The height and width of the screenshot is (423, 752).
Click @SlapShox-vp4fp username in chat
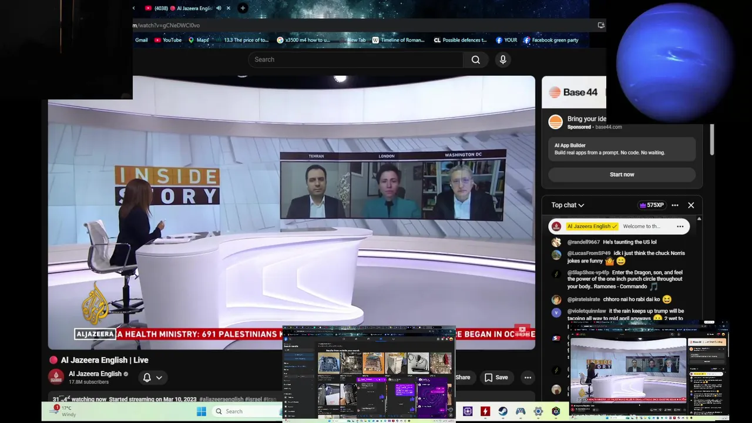tap(588, 273)
